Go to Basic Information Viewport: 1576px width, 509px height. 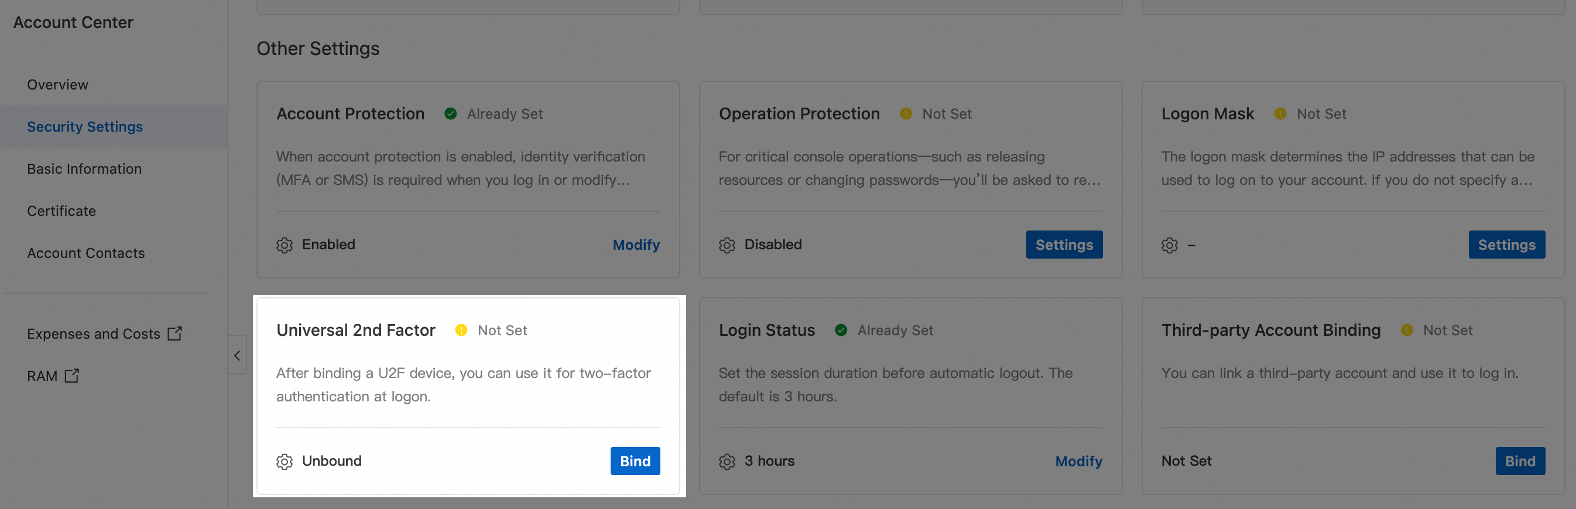click(x=84, y=168)
